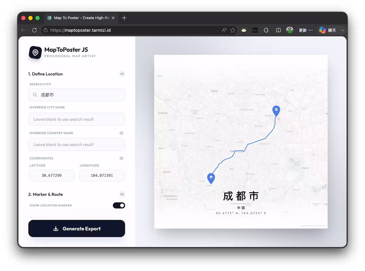Toggle the Override Country Name eye icon
This screenshot has height=271, width=365.
[121, 133]
